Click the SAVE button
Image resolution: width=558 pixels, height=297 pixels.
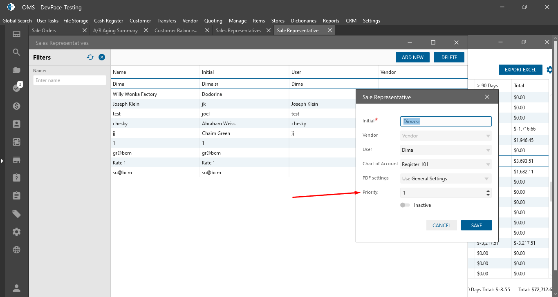coord(476,225)
